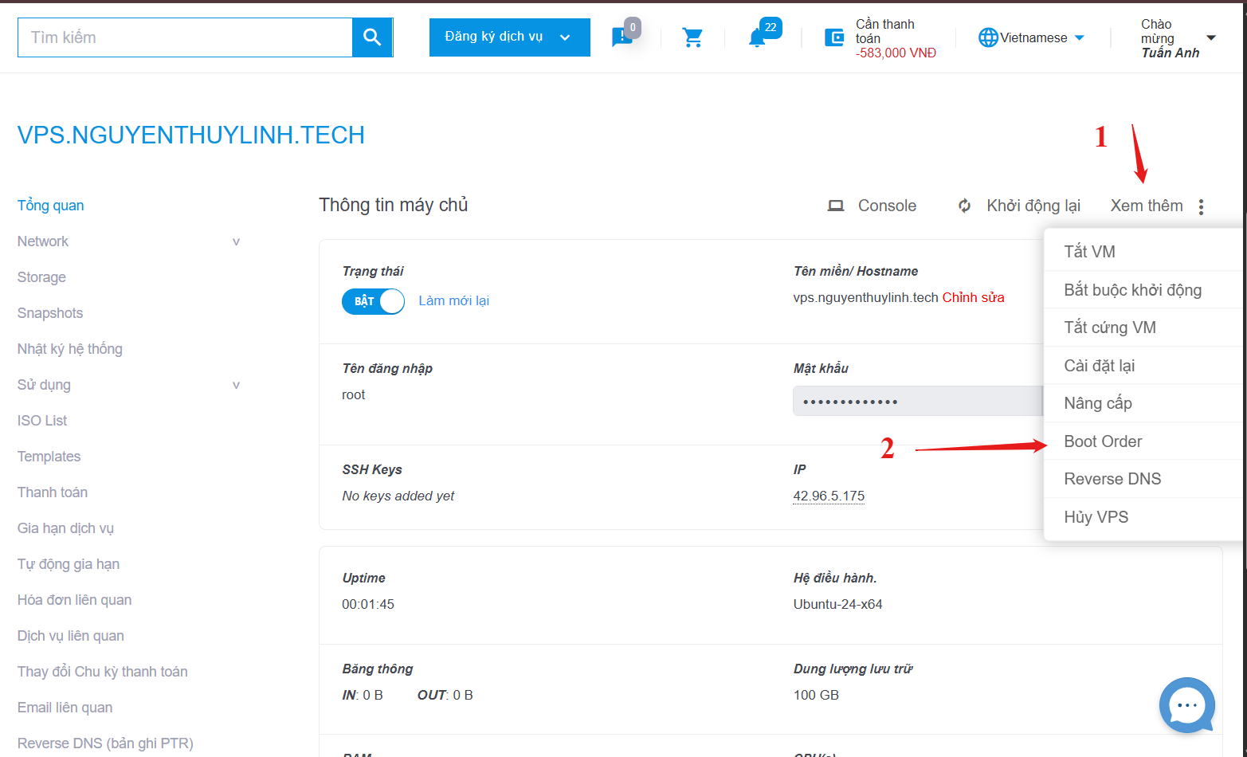Click the magnifier search button

[372, 37]
